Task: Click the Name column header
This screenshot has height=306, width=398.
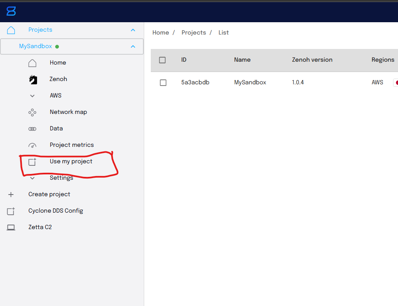Action: pyautogui.click(x=242, y=60)
